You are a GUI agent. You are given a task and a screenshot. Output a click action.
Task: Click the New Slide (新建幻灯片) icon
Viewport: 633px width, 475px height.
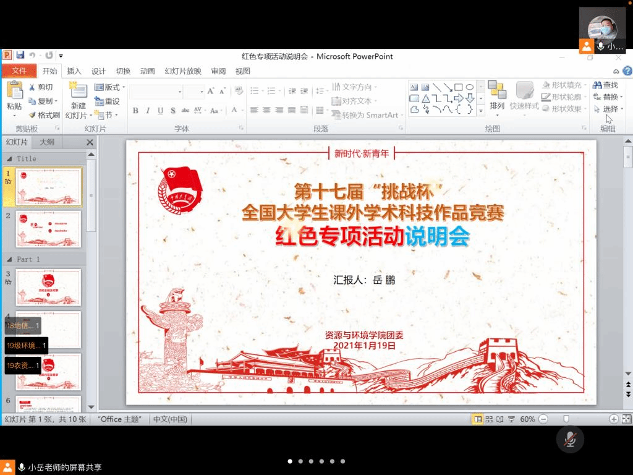pyautogui.click(x=78, y=90)
